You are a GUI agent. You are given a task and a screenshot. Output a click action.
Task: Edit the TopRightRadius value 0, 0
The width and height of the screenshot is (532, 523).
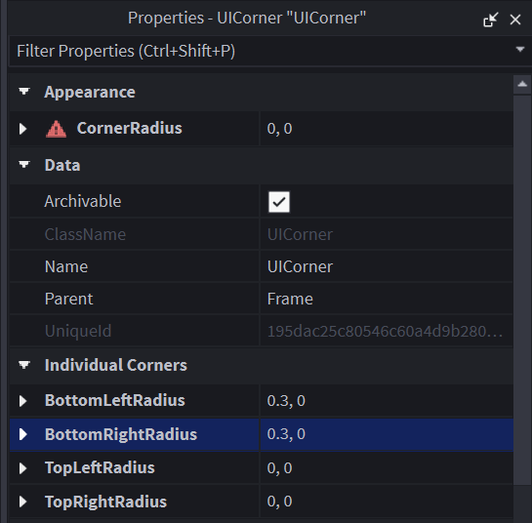[x=387, y=502]
